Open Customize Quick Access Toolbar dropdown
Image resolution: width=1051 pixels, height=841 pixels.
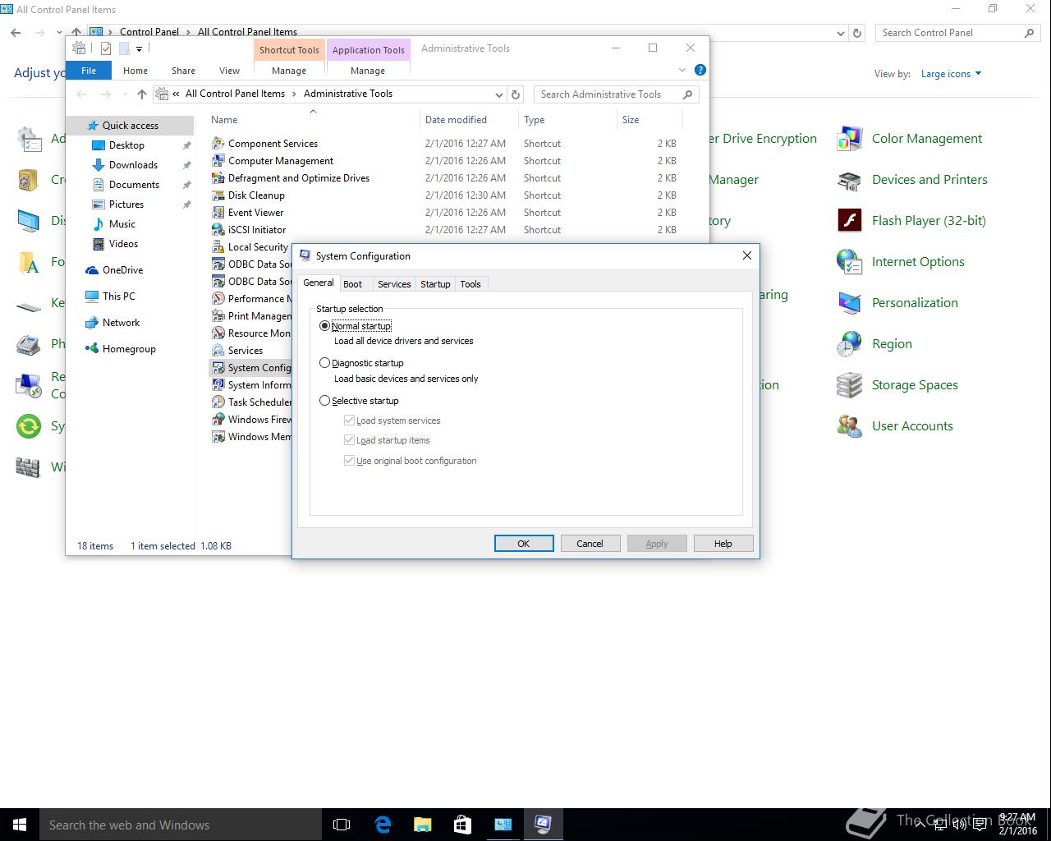139,49
